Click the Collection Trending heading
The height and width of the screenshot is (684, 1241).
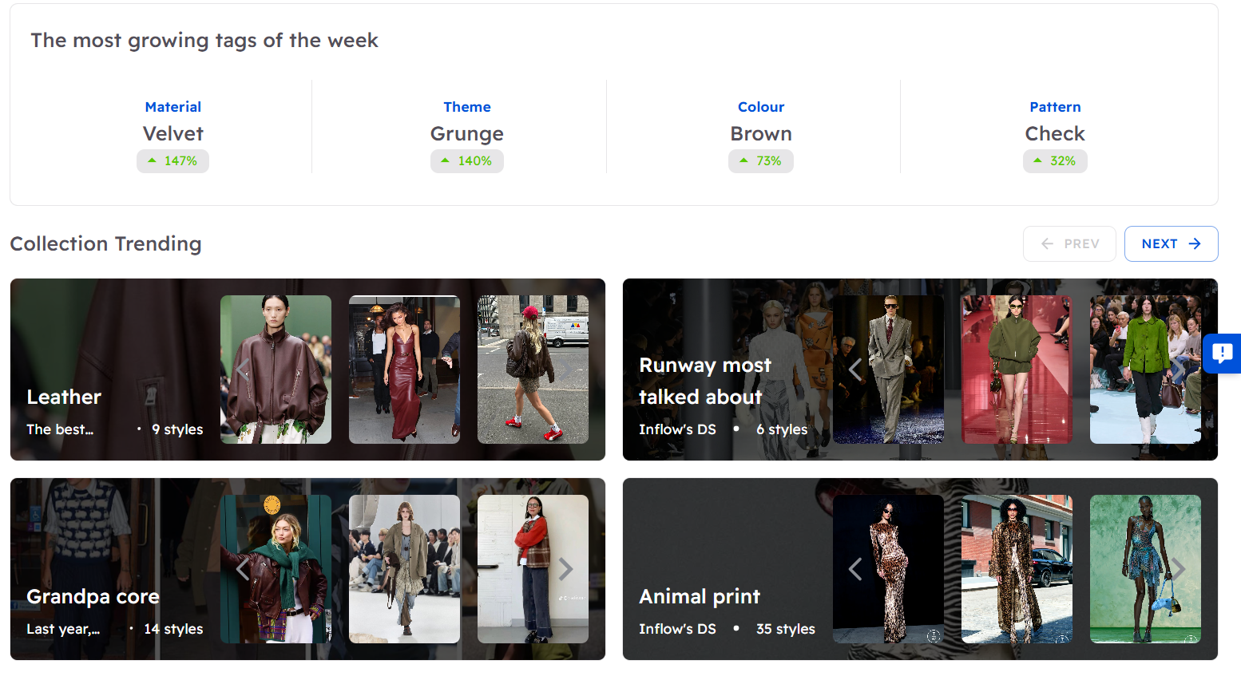click(105, 243)
